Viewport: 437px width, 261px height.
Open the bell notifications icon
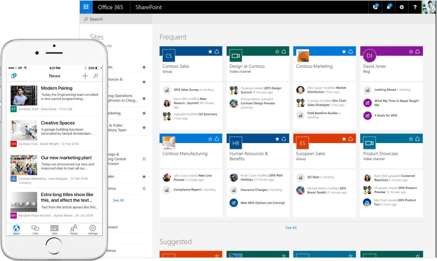point(389,7)
